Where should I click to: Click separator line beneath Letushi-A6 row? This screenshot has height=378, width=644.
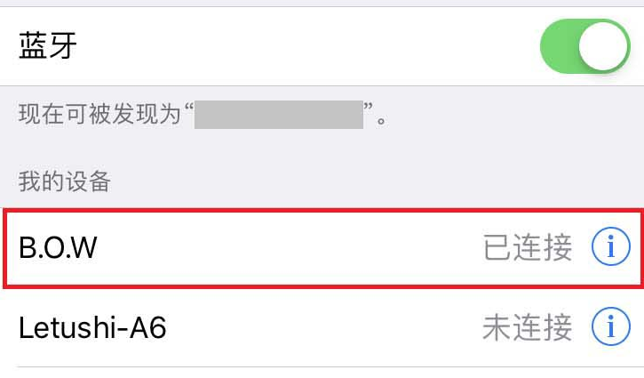click(x=330, y=367)
